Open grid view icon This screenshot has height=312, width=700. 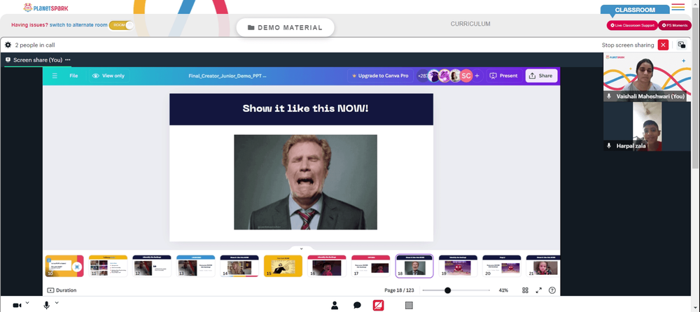[525, 290]
